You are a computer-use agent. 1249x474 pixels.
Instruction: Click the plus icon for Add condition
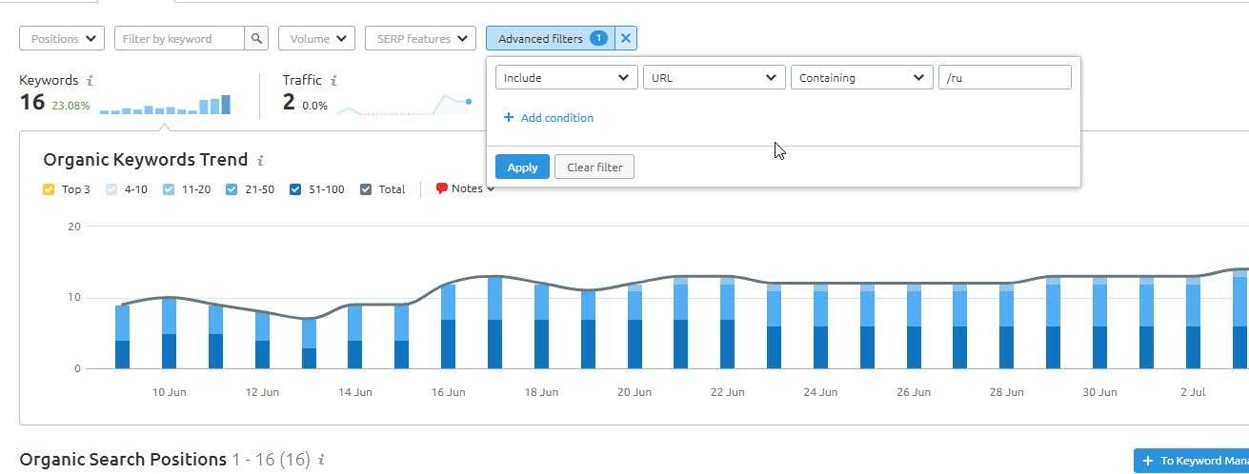[x=509, y=118]
